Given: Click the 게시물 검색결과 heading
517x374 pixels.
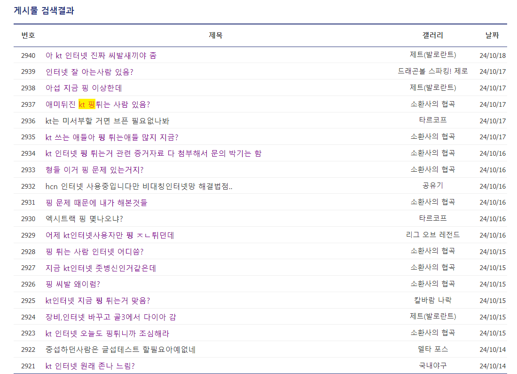Looking at the screenshot, I should 44,10.
